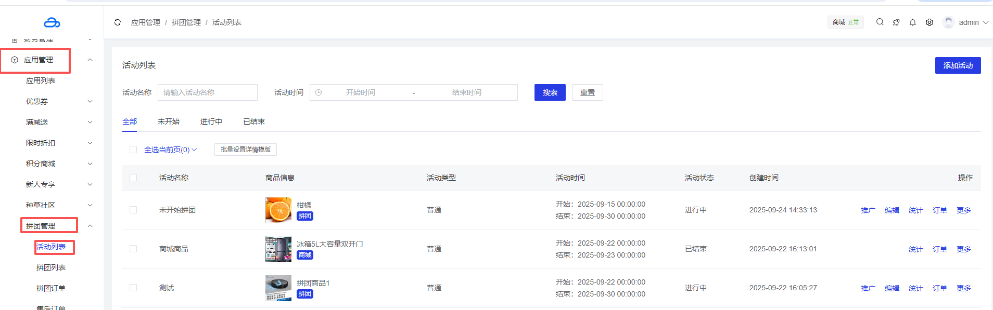Open the settings gear icon in header
The image size is (993, 310).
[x=929, y=22]
